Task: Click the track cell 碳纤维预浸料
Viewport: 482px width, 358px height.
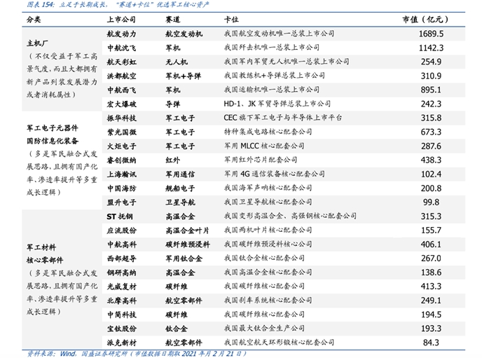Action: (188, 245)
